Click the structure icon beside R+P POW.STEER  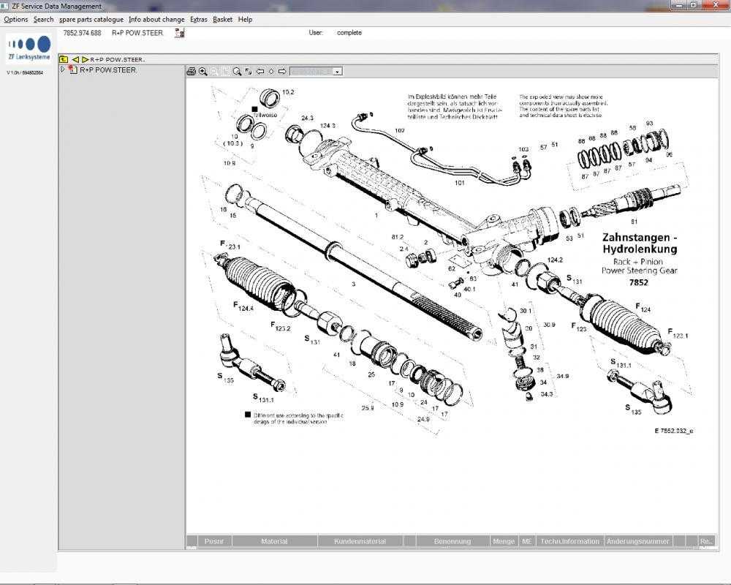coord(179,33)
